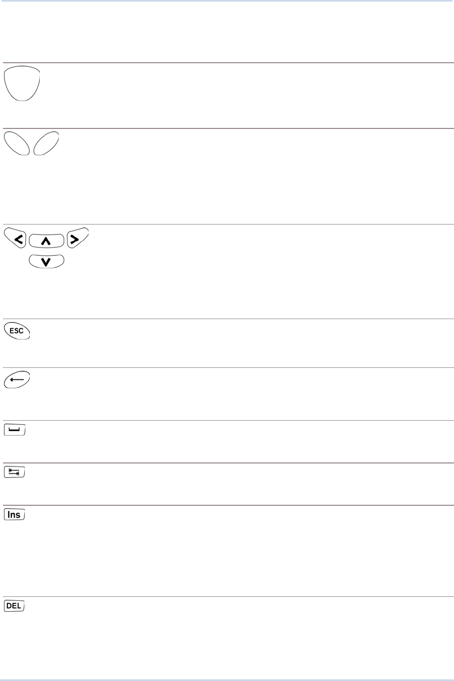Select the Insert key labeled Ins
Viewport: 454px width, 681px height.
(x=15, y=515)
